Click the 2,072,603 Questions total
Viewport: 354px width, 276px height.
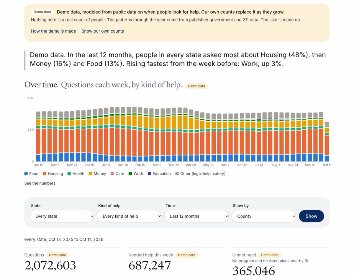point(50,265)
